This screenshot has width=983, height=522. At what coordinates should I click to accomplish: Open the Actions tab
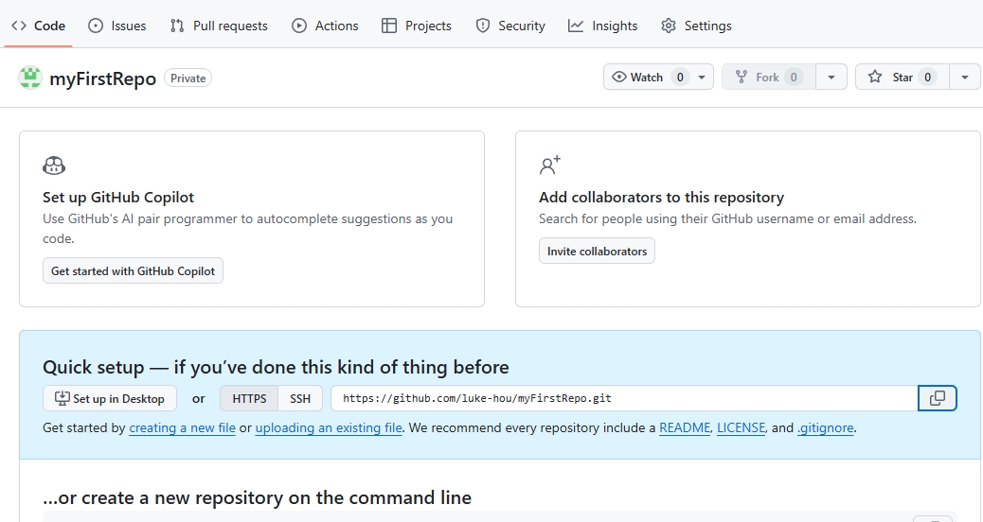click(326, 26)
